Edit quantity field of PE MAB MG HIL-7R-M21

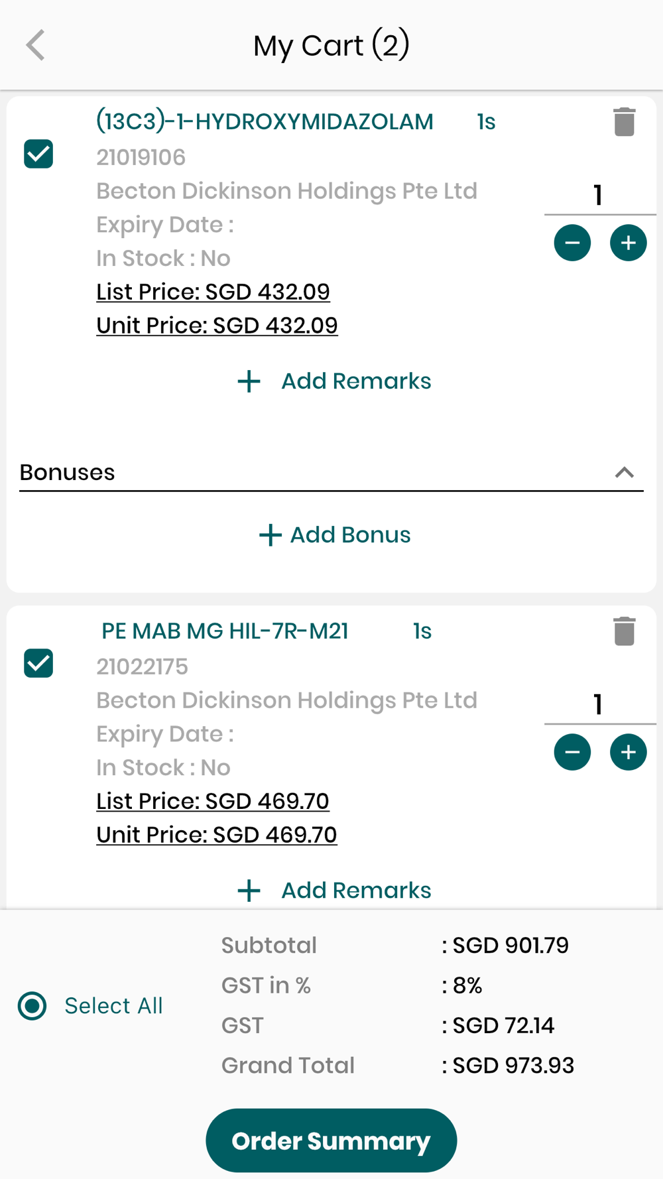click(598, 705)
